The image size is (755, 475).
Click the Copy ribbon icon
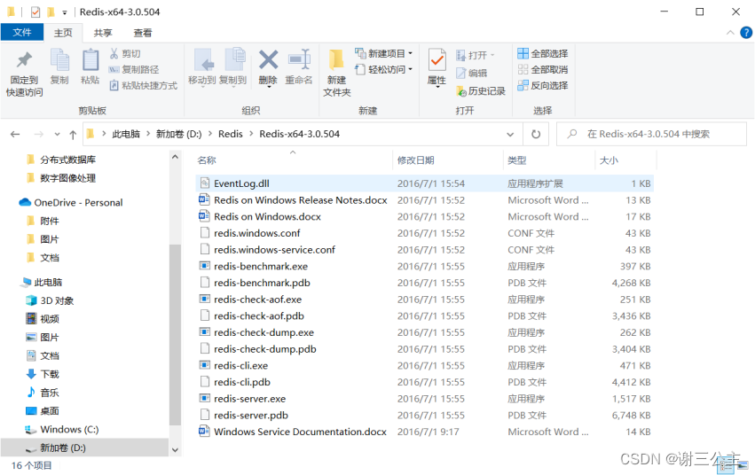(59, 66)
